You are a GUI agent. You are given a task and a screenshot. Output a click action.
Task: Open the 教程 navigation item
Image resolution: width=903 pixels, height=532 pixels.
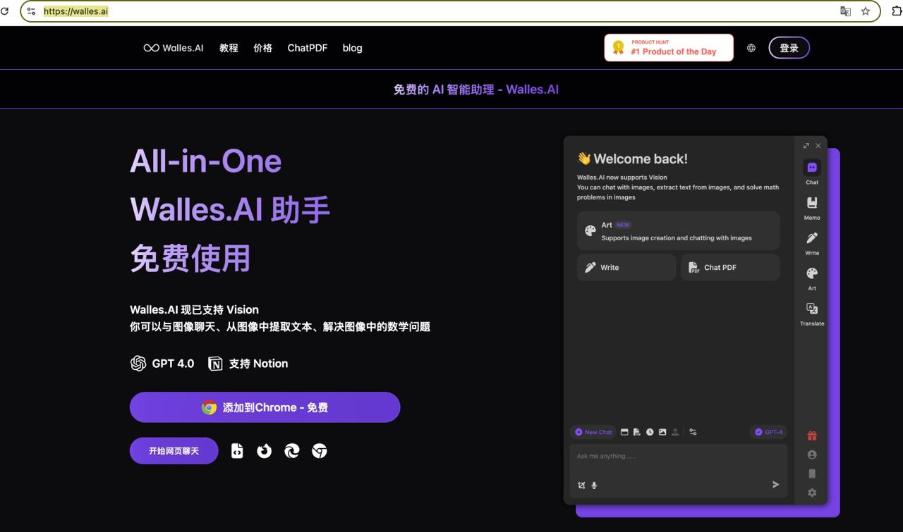[x=229, y=48]
